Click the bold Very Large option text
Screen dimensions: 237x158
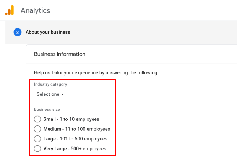[x=56, y=148]
